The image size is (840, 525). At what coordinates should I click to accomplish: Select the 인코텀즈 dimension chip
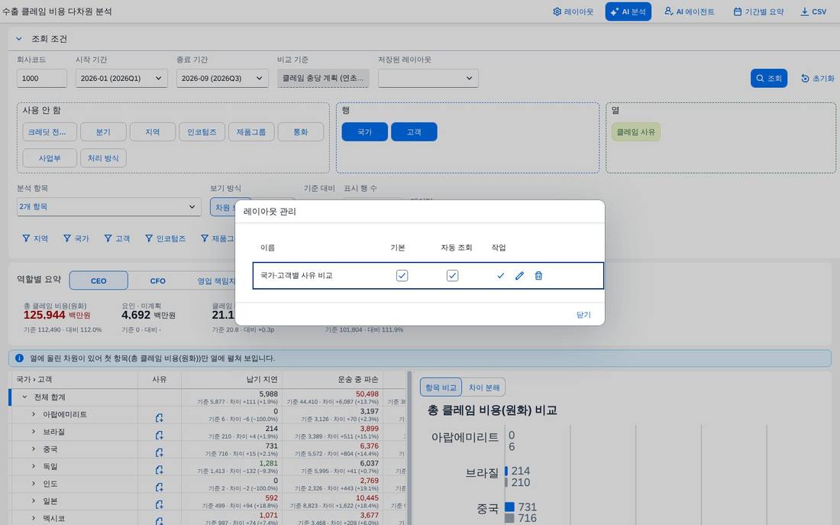point(202,132)
